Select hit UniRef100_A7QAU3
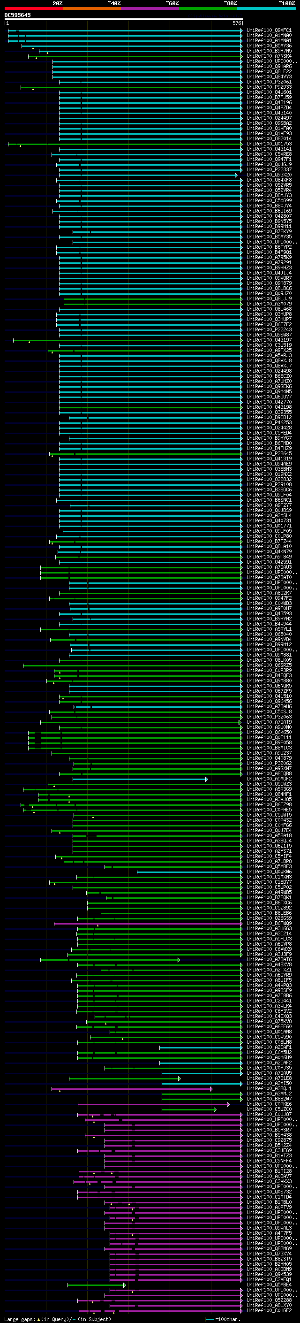 click(269, 567)
